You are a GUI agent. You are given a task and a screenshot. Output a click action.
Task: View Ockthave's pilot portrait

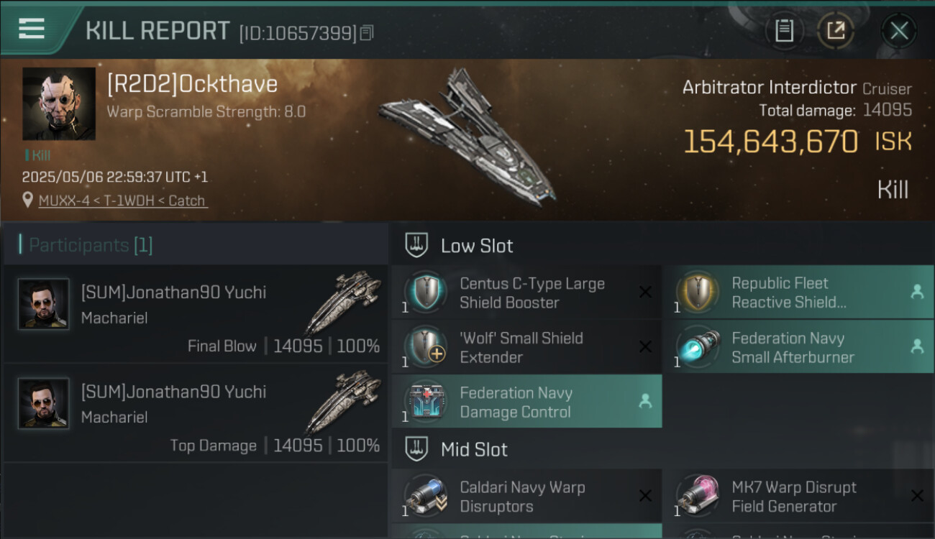click(59, 103)
